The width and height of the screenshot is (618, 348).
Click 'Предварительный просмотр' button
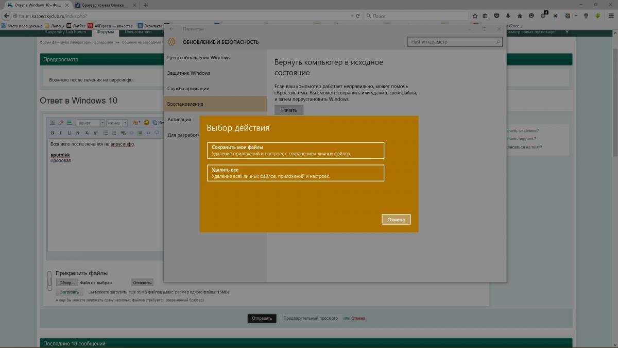[x=311, y=318]
